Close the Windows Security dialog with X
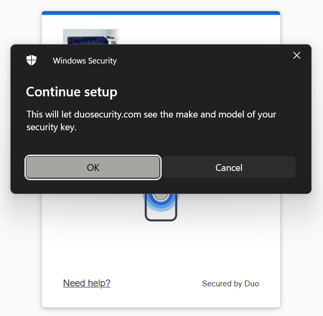This screenshot has height=316, width=323. point(297,56)
